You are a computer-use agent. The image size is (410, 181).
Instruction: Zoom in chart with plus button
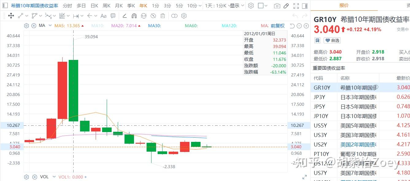click(x=306, y=26)
